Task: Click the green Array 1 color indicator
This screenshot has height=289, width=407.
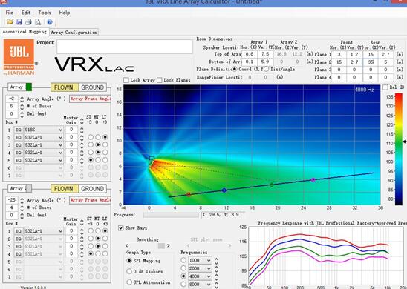Action: point(29,87)
